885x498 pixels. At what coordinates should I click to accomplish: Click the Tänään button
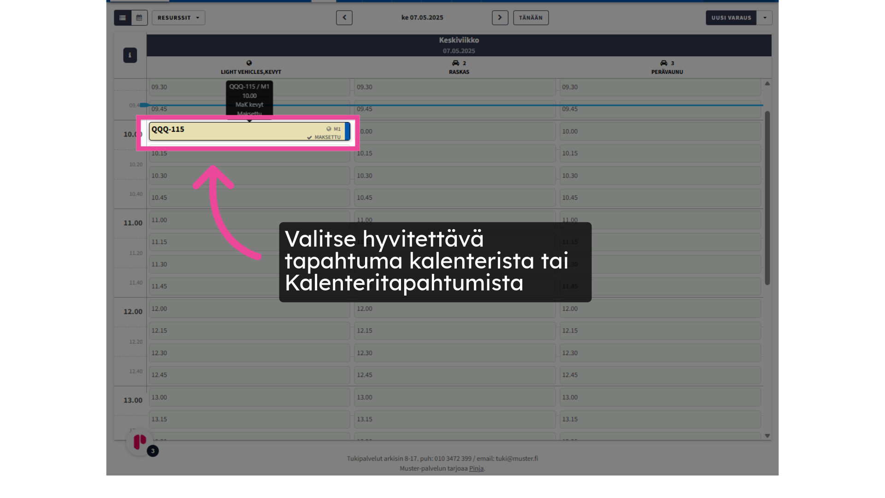pyautogui.click(x=531, y=18)
